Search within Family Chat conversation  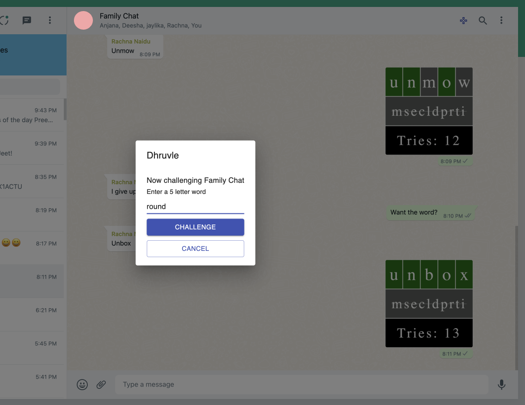click(482, 20)
